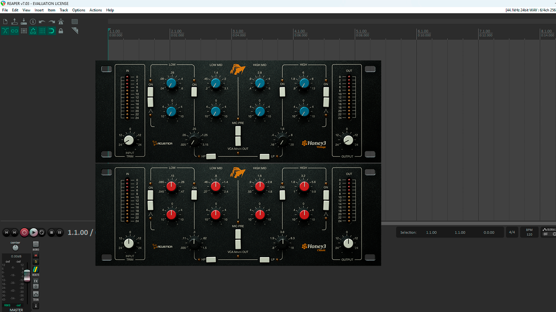Open the Options menu
The height and width of the screenshot is (312, 556).
tap(79, 10)
